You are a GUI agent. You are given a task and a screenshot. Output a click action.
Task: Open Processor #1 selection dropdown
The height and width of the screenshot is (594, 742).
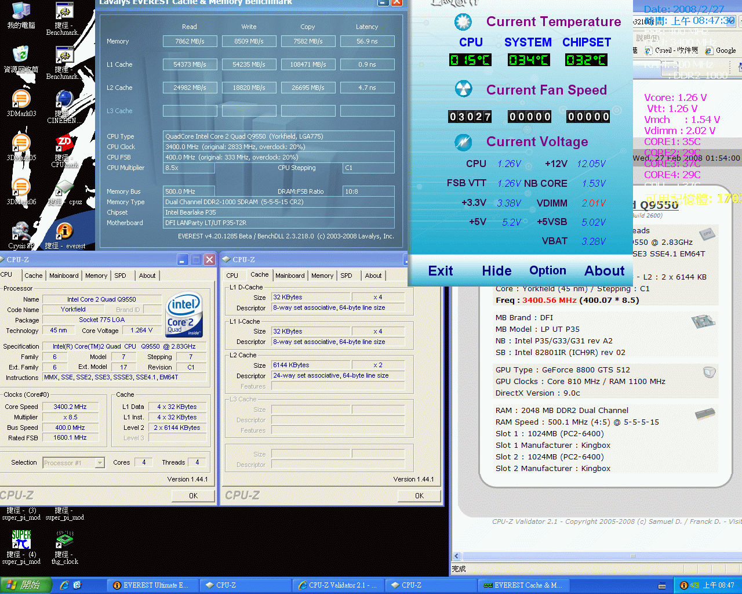pos(100,463)
